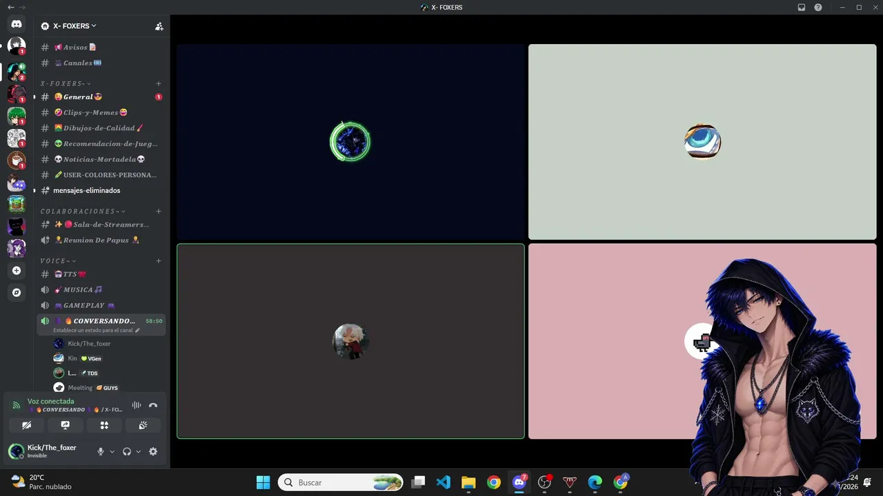Collapse the COLABORACIONES category
This screenshot has height=496, width=883.
83,211
